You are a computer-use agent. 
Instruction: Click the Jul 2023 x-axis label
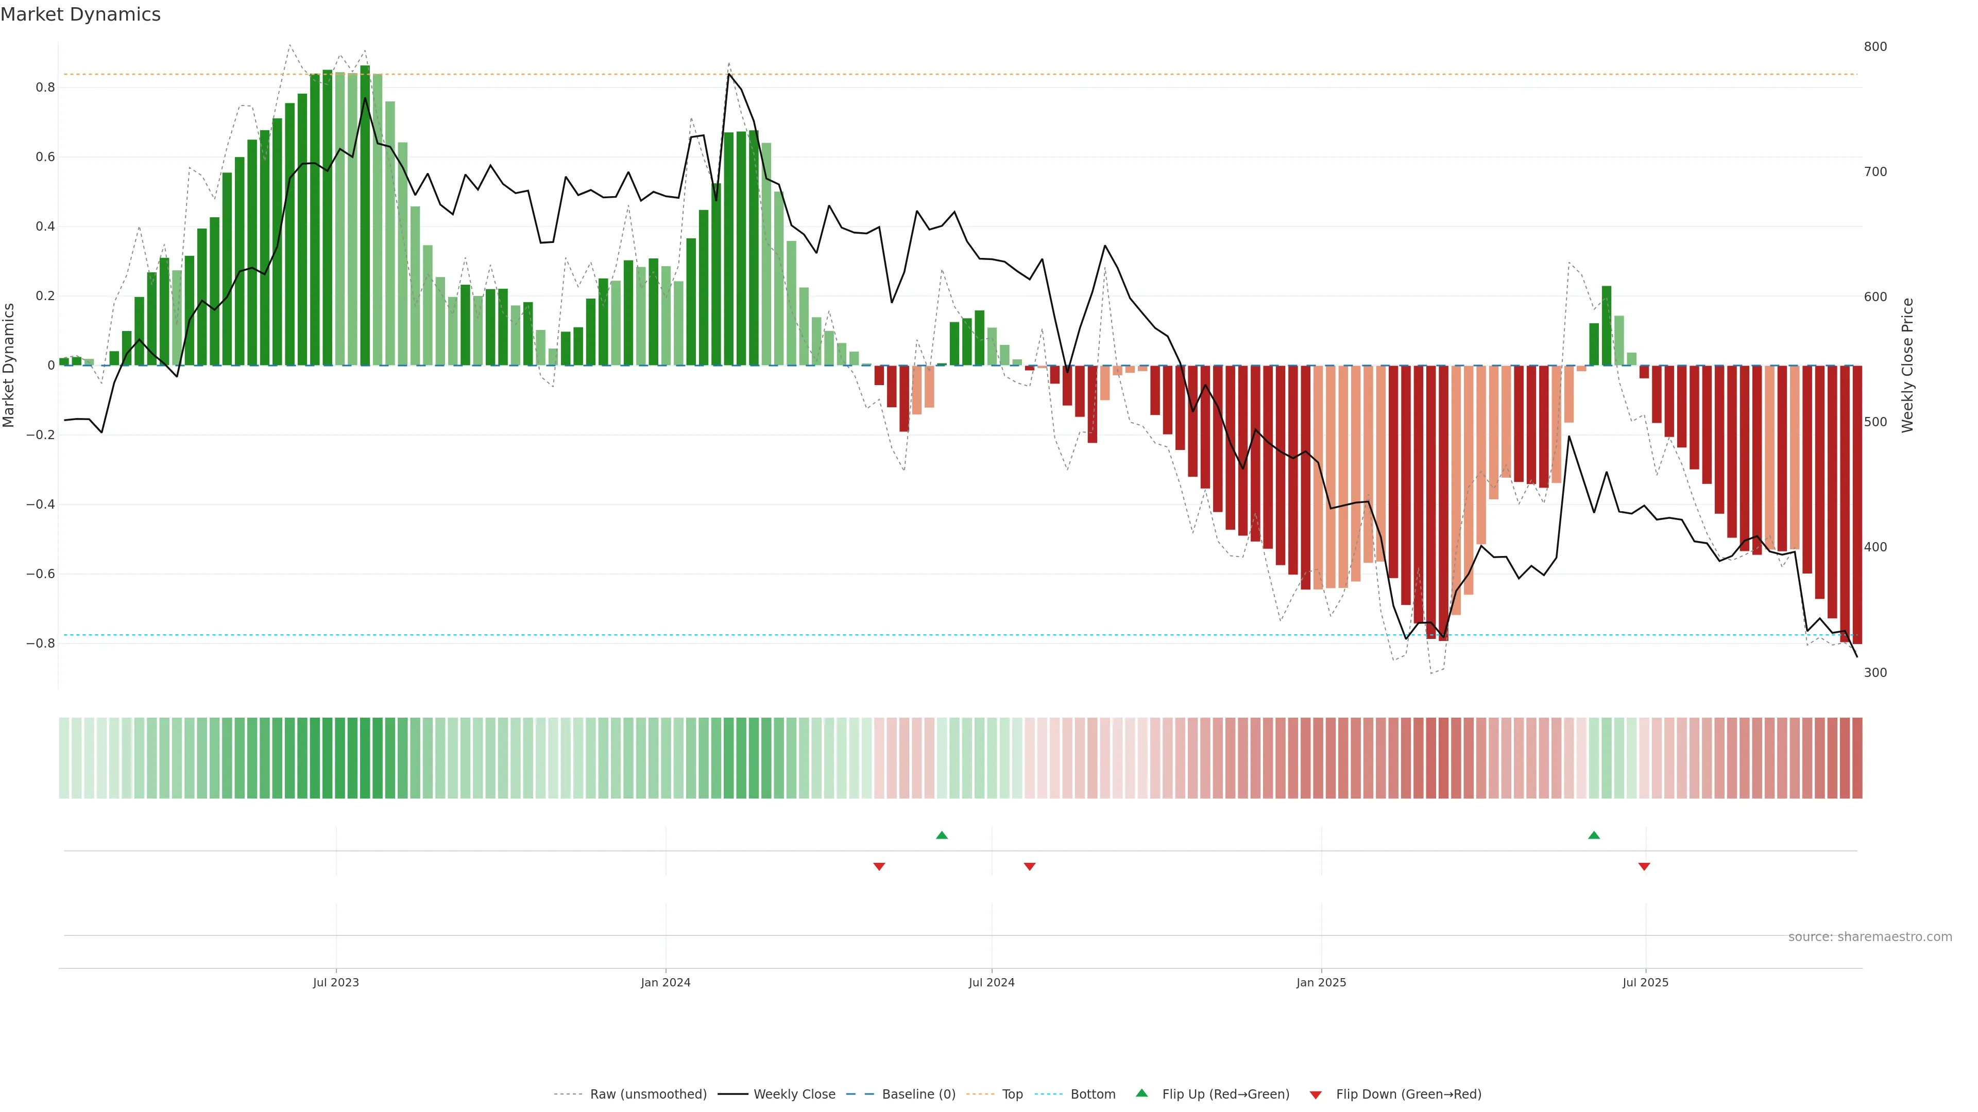335,982
